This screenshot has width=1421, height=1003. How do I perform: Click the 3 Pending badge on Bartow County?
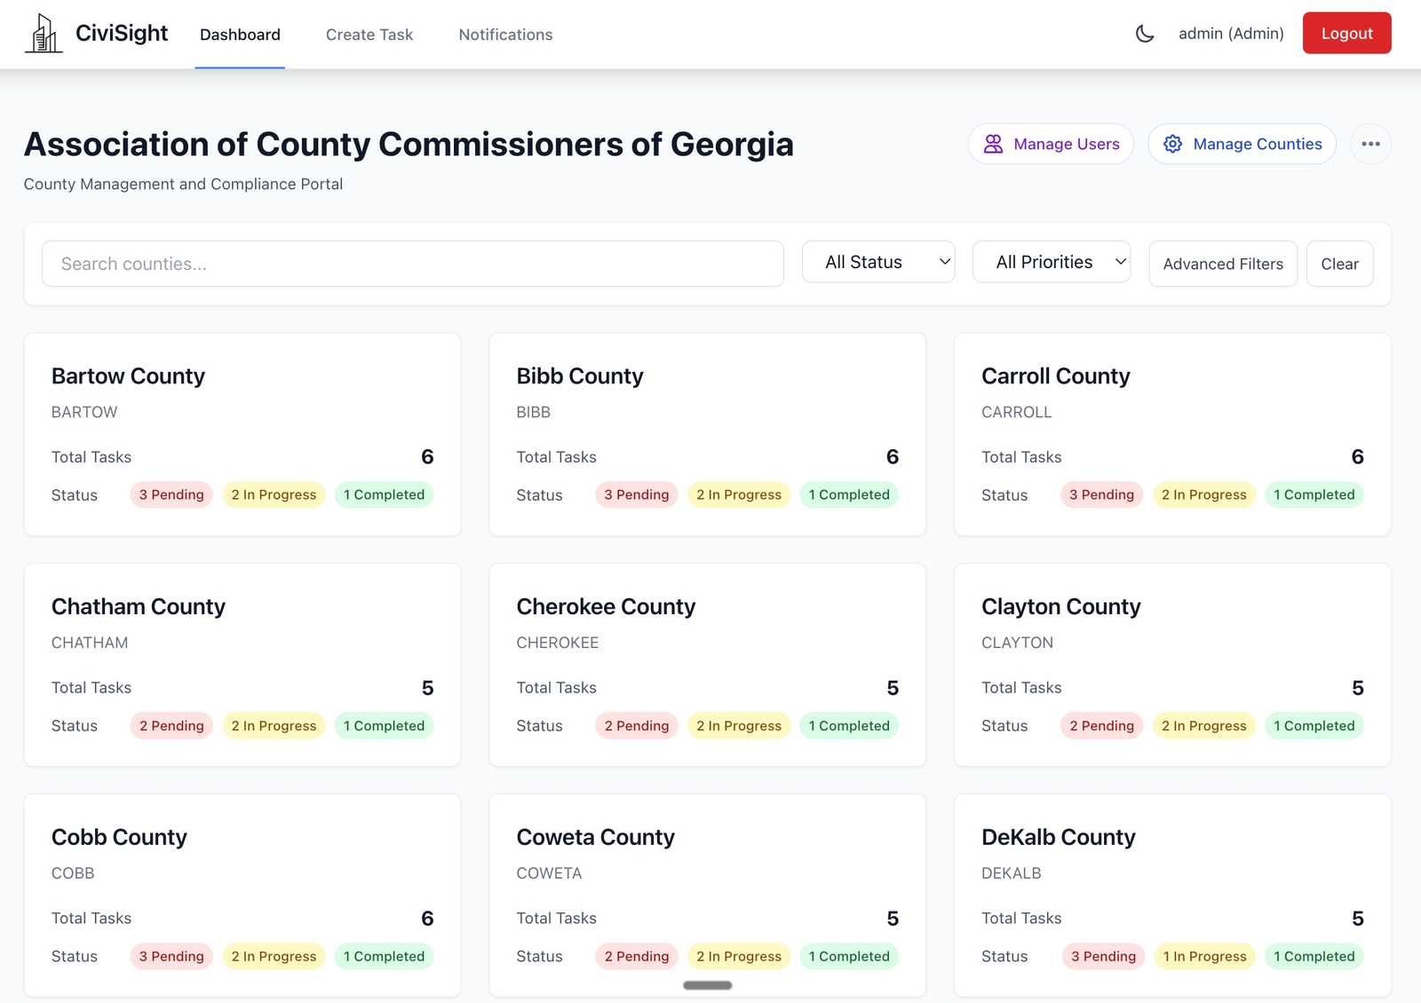[x=171, y=494]
